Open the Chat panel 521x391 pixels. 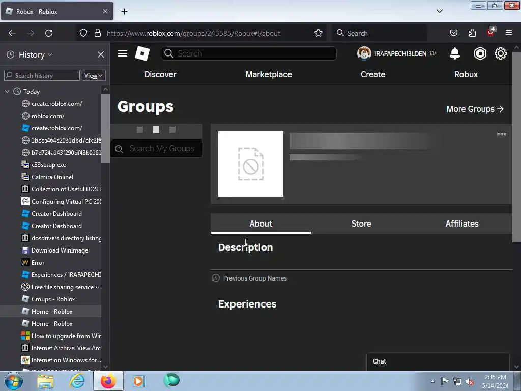(x=438, y=361)
